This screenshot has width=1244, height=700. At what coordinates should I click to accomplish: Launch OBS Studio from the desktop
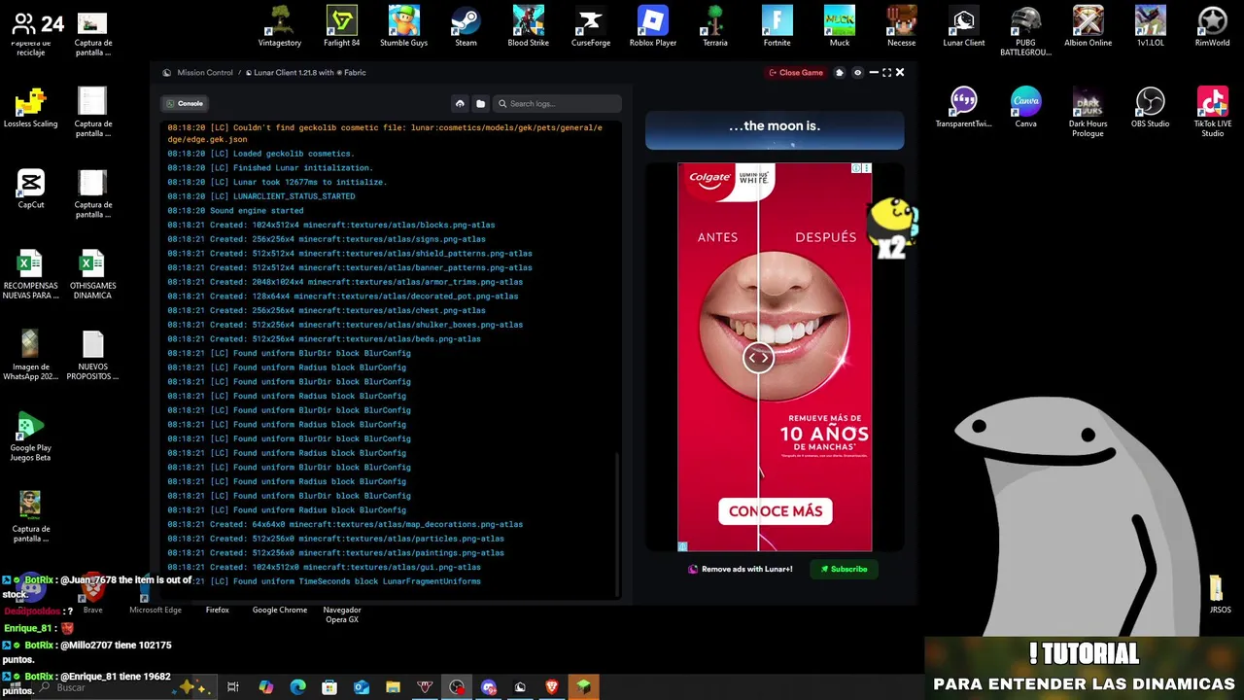[x=1151, y=107]
